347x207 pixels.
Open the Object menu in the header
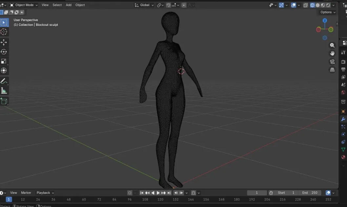[80, 5]
